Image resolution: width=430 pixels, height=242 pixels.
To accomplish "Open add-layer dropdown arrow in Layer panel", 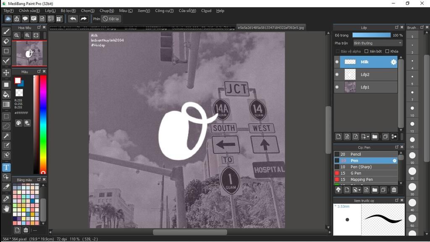I will pos(368,136).
